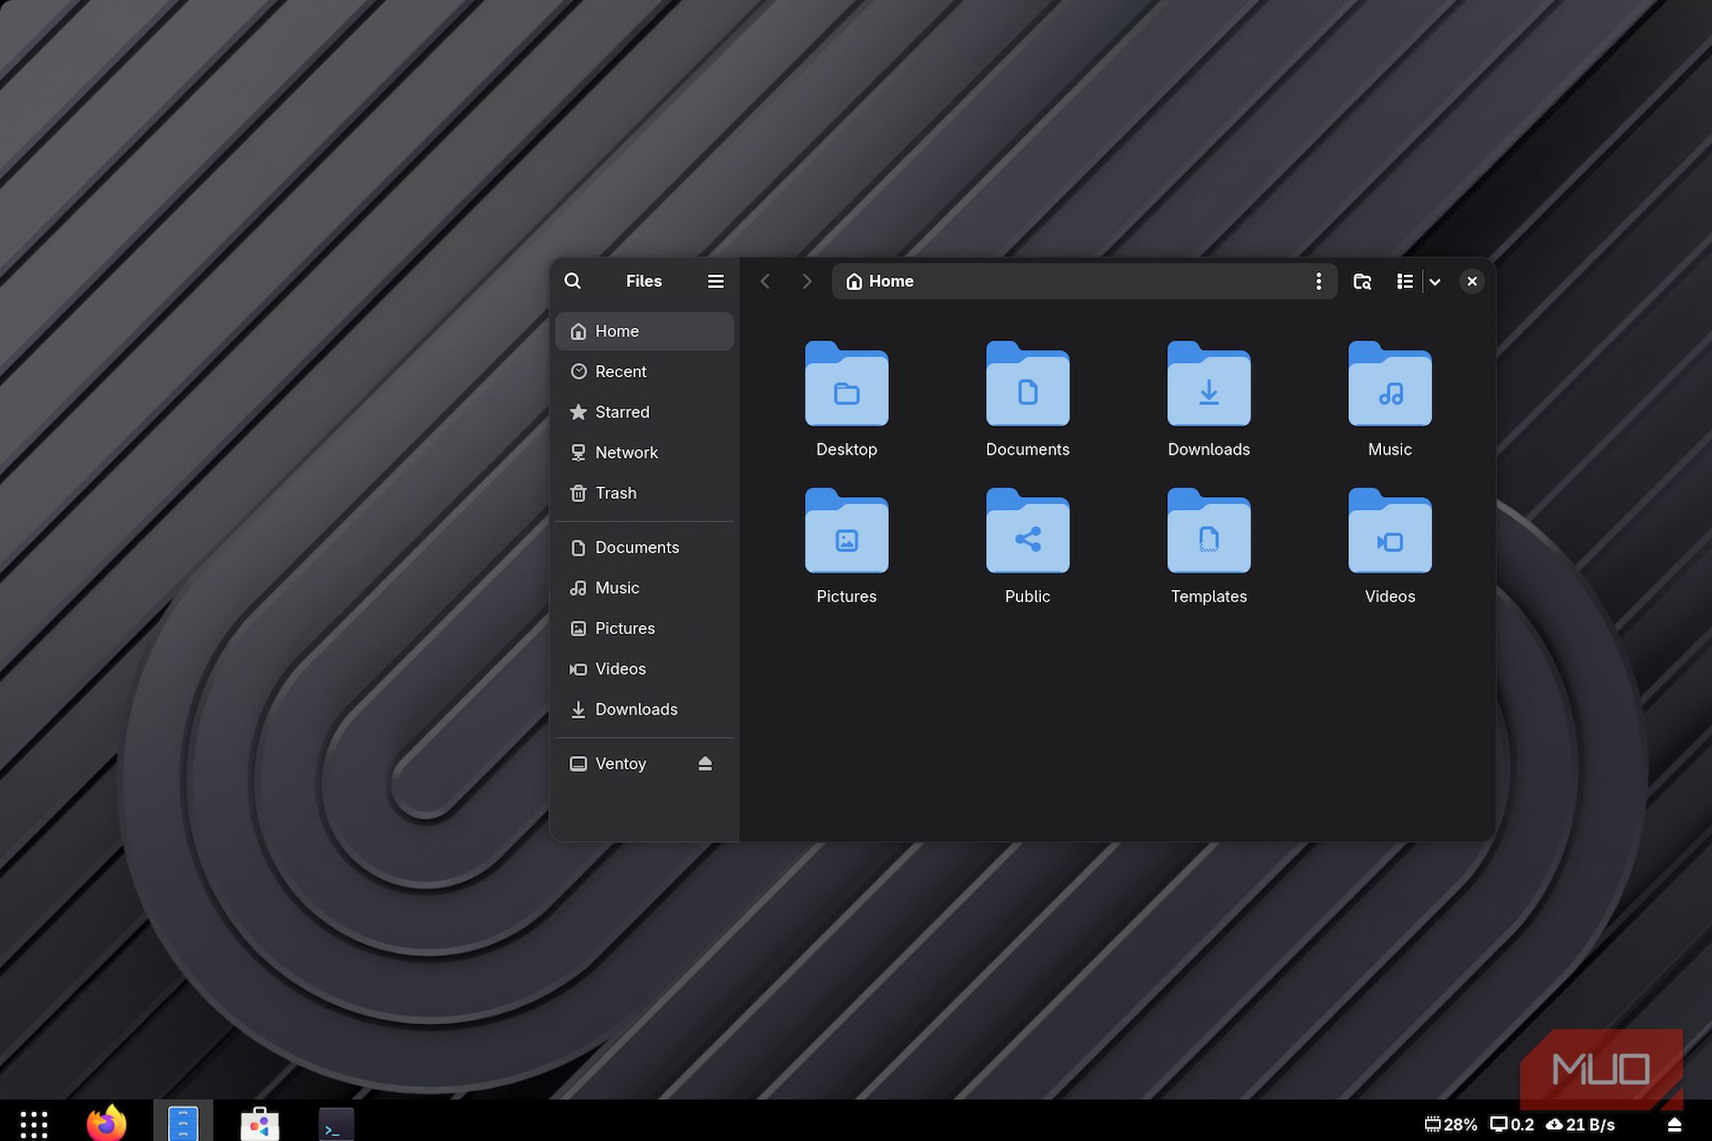Go back with the left arrow button
Image resolution: width=1712 pixels, height=1141 pixels.
[x=765, y=281]
